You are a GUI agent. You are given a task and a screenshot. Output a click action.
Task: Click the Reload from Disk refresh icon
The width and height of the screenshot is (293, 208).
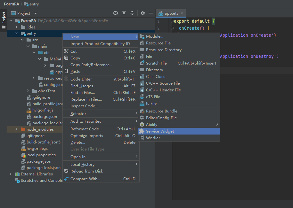(66, 171)
